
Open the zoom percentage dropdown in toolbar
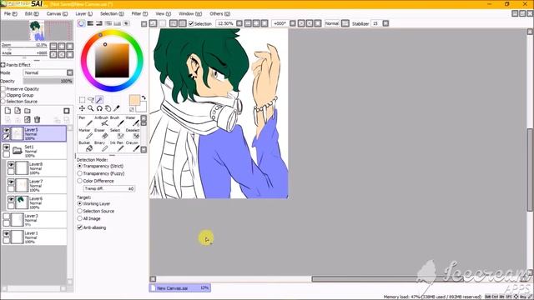pos(239,23)
